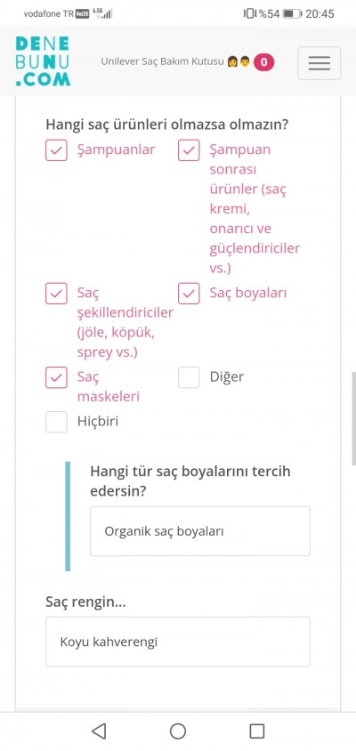Click the Şampuan sonrası ürünler label

tap(255, 208)
